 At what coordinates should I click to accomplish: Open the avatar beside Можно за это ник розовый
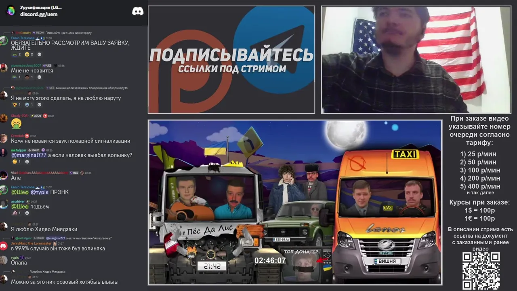[x=4, y=279]
